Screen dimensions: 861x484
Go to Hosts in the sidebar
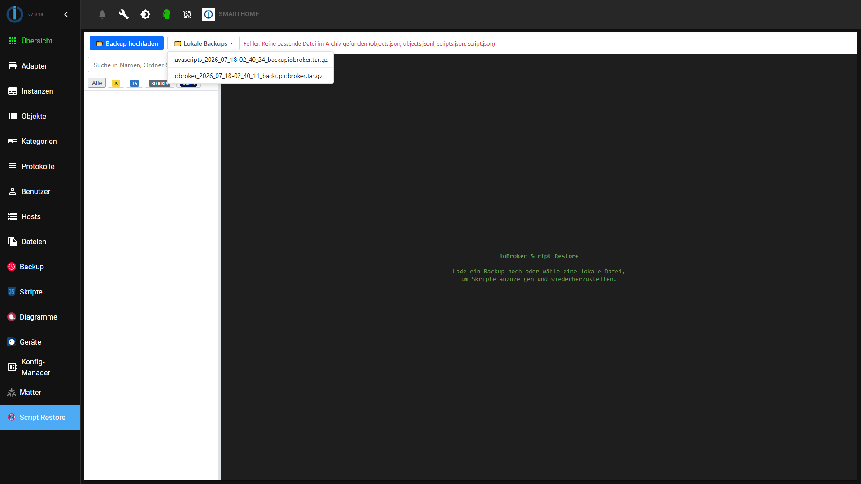point(40,216)
